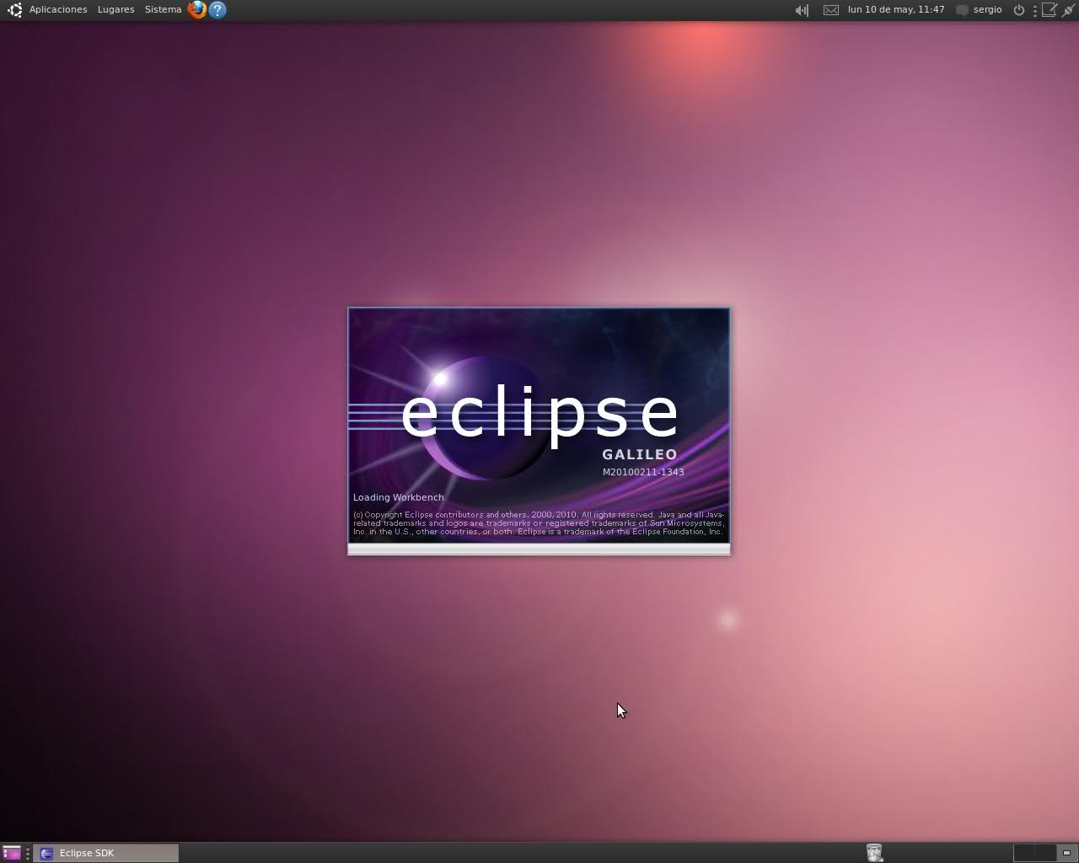Click the Ubuntu logo in the top panel
Viewport: 1079px width, 863px height.
[14, 10]
